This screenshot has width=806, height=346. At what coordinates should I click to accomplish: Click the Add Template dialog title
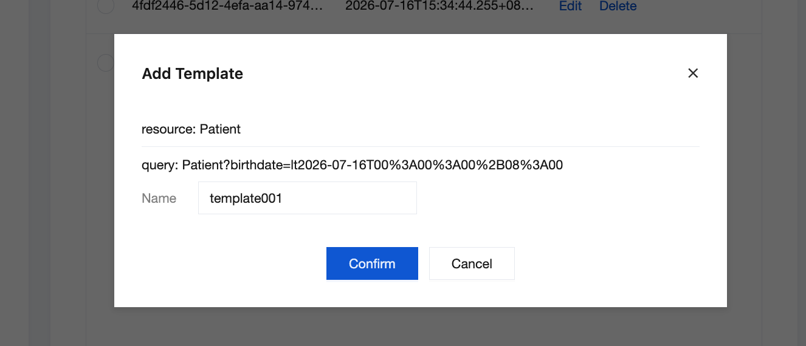click(x=192, y=74)
